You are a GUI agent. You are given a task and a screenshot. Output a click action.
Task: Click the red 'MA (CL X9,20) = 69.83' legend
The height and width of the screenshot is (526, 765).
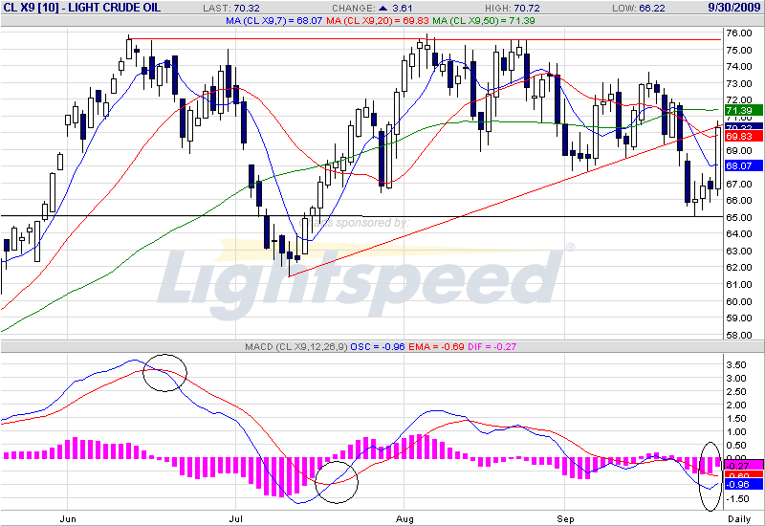coord(378,21)
